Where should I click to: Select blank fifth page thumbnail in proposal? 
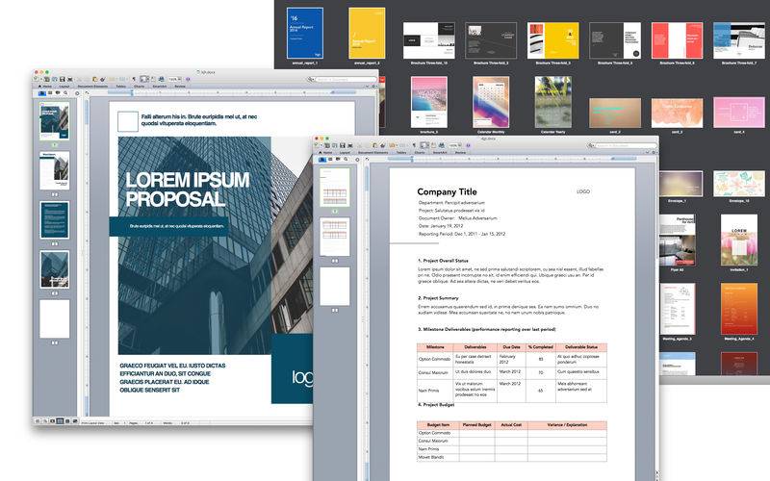[x=55, y=319]
